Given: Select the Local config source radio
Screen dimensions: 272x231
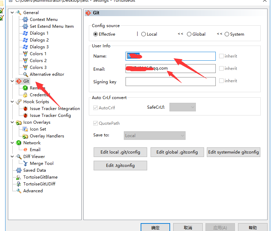Looking at the screenshot, I should [143, 34].
